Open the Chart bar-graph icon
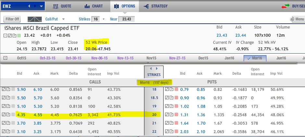Viewport: 305px width, 137px height. point(87,6)
